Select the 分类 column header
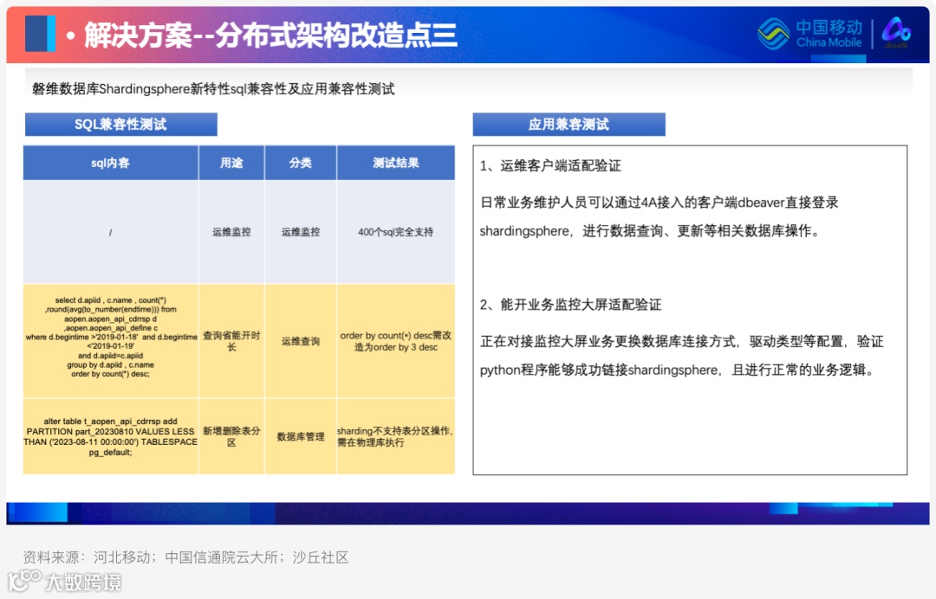936x599 pixels. [x=300, y=163]
